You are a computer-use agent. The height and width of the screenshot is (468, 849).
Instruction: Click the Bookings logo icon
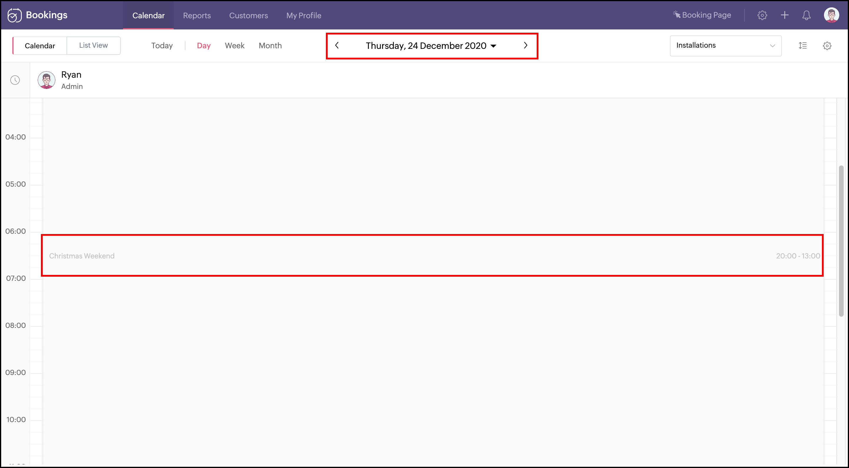[x=14, y=15]
